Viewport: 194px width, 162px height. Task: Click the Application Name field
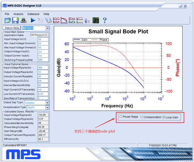pos(39,35)
